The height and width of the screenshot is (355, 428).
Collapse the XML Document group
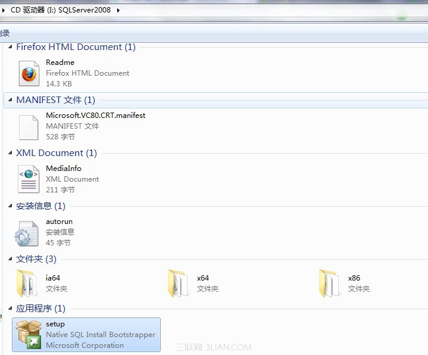point(10,153)
